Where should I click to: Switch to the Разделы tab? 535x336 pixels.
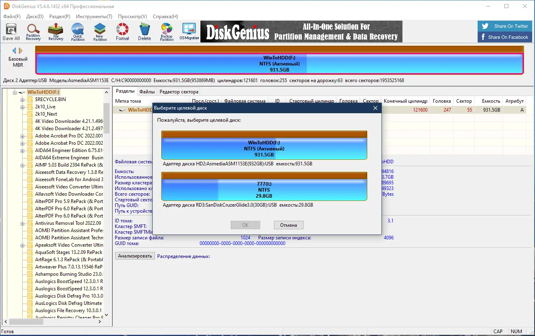click(x=125, y=91)
